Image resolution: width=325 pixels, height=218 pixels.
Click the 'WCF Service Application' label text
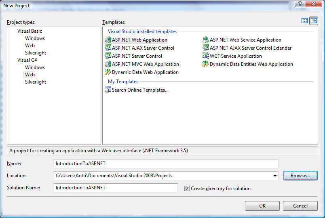[236, 56]
